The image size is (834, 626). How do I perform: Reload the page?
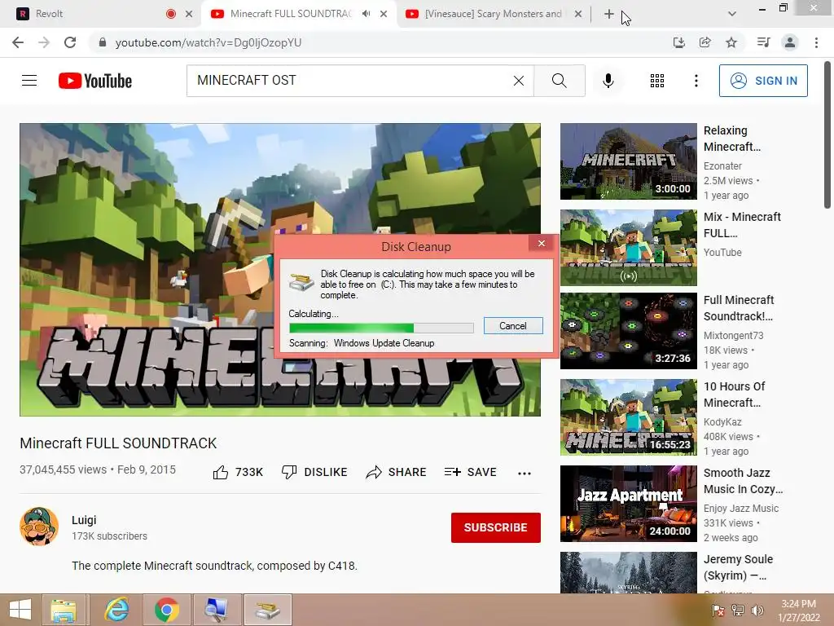point(70,42)
